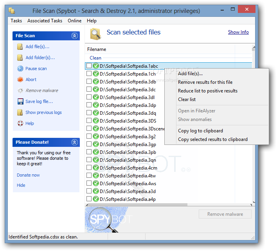Open the Associated Tasks menu
The width and height of the screenshot is (277, 251).
[x=45, y=21]
